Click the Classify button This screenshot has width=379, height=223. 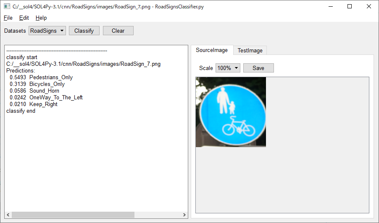[x=84, y=31]
